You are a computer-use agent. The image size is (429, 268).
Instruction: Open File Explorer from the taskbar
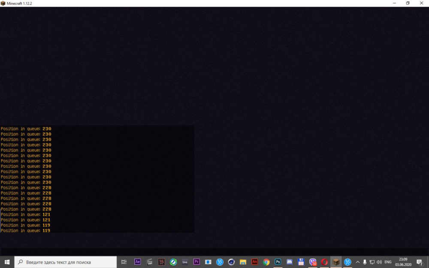243,262
